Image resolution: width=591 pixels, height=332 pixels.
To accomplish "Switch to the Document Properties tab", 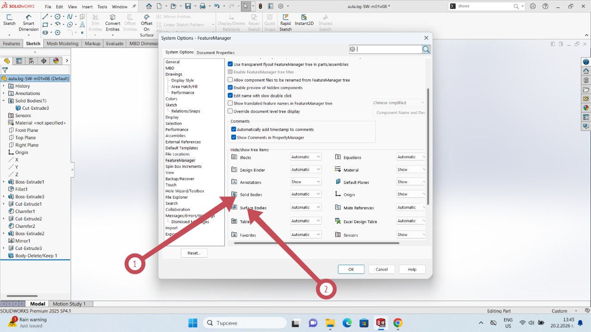I will pyautogui.click(x=216, y=53).
